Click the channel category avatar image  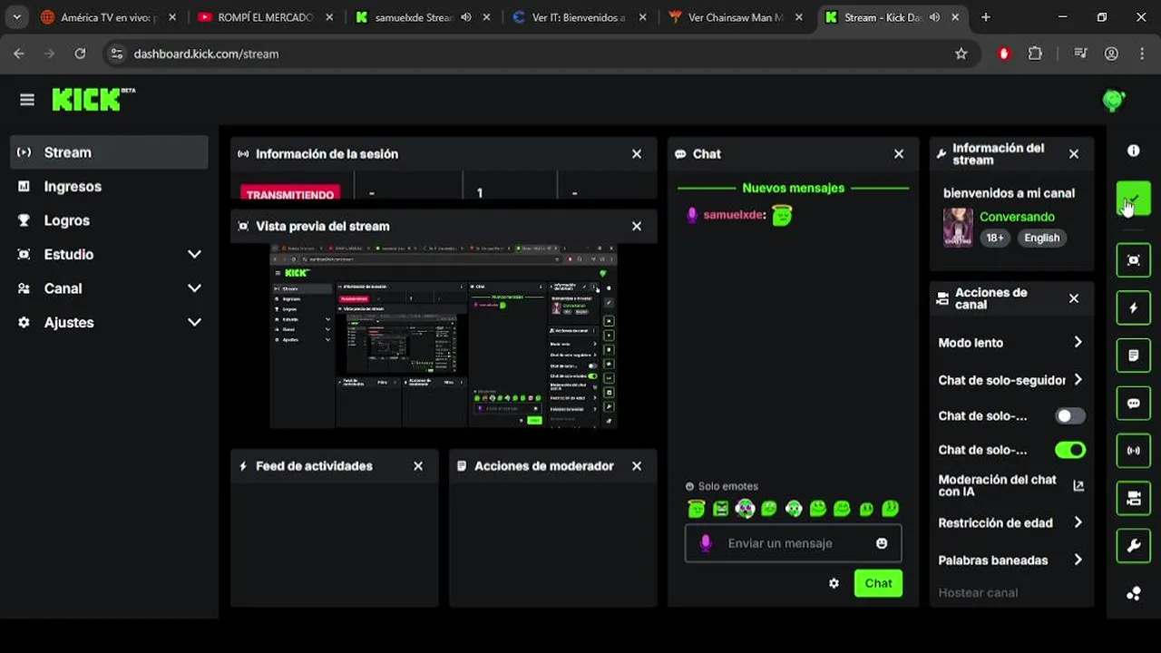(x=958, y=227)
